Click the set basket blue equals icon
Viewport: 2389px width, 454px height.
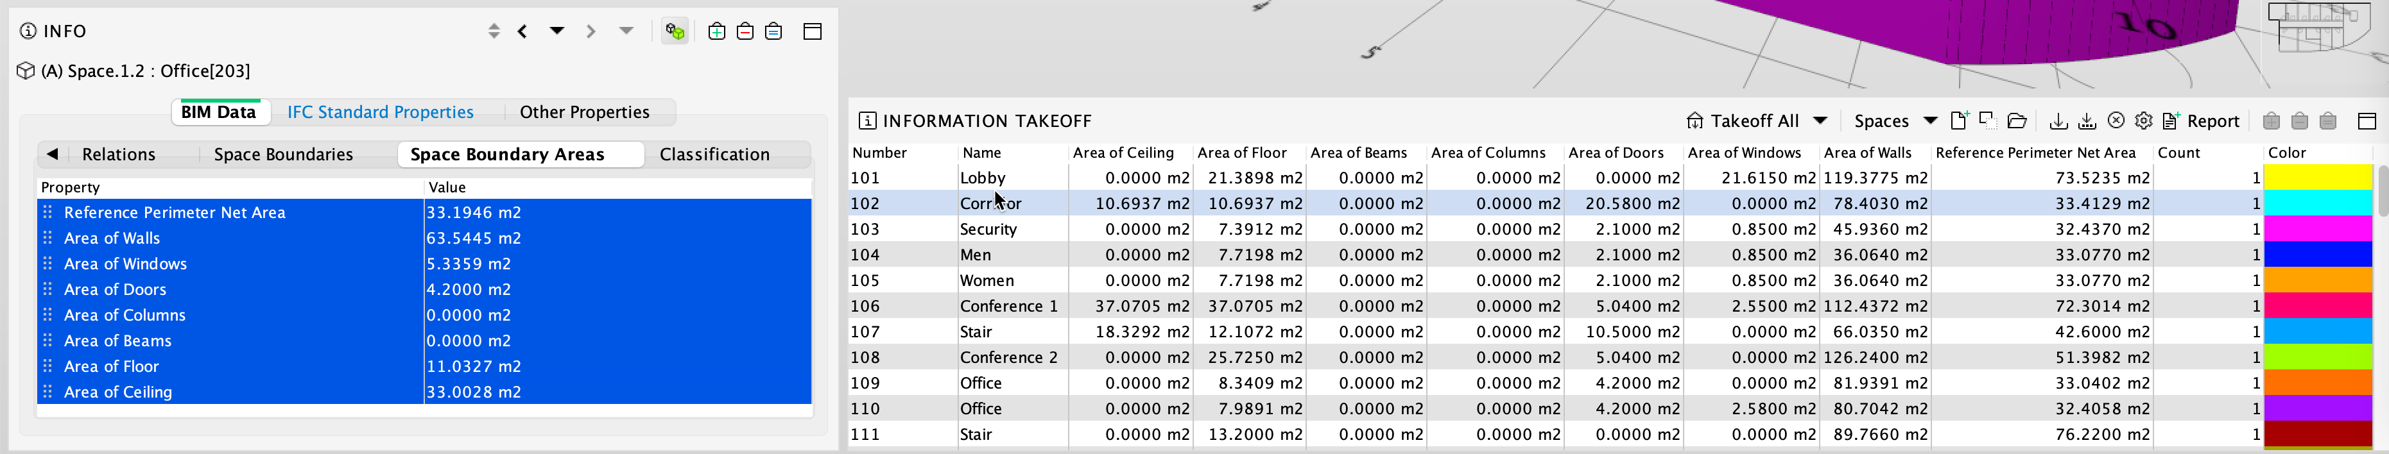pos(773,31)
